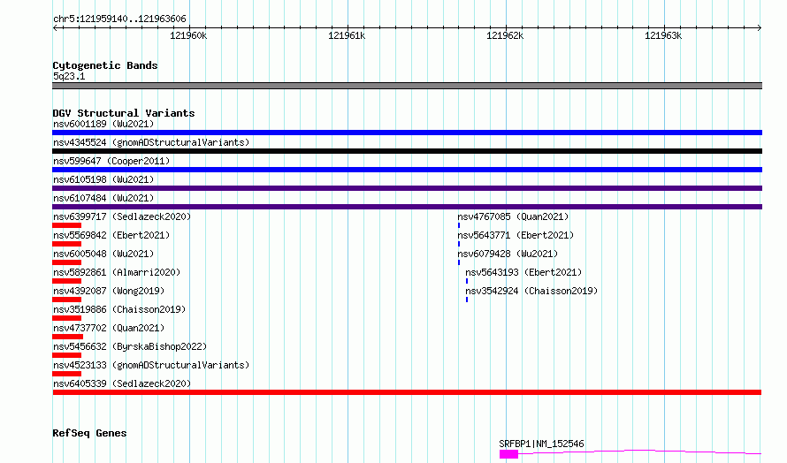This screenshot has width=787, height=463.
Task: Click the 5q23.1 band label
Action: pyautogui.click(x=69, y=76)
